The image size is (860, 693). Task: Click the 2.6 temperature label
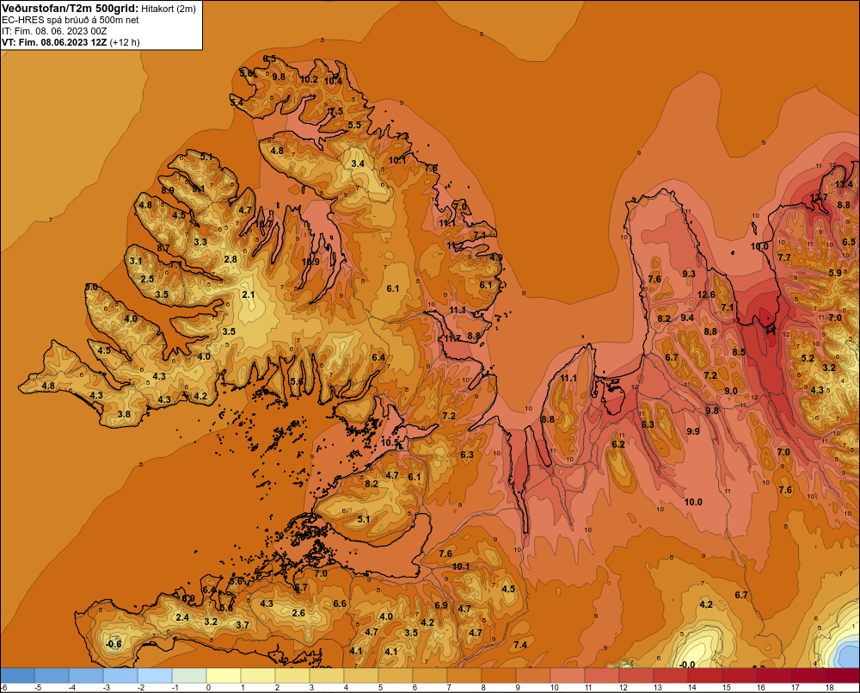coord(298,613)
